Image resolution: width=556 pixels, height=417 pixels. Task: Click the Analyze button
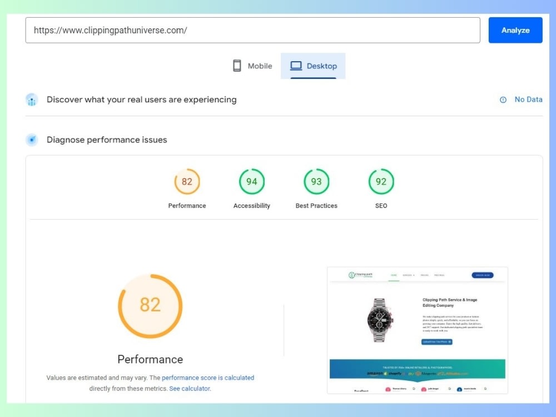(x=515, y=30)
